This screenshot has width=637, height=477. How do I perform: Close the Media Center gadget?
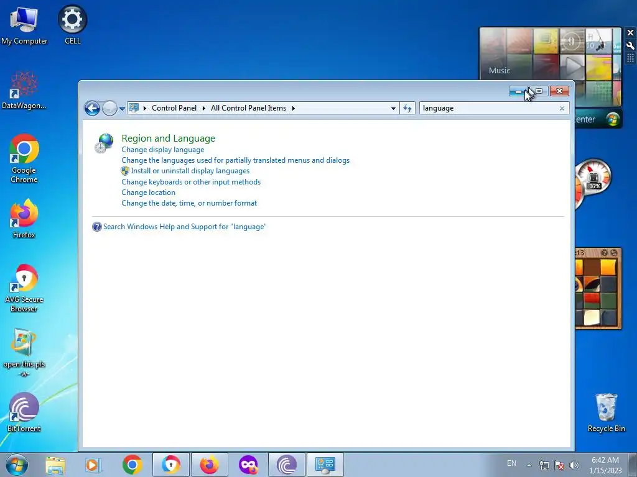[x=630, y=32]
